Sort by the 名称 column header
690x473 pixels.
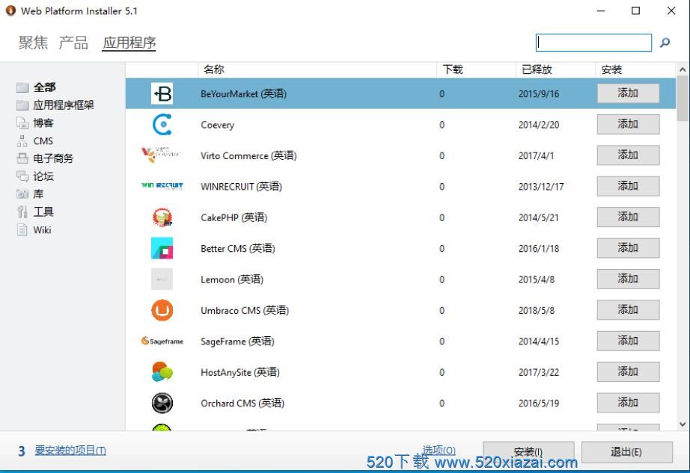coord(317,69)
